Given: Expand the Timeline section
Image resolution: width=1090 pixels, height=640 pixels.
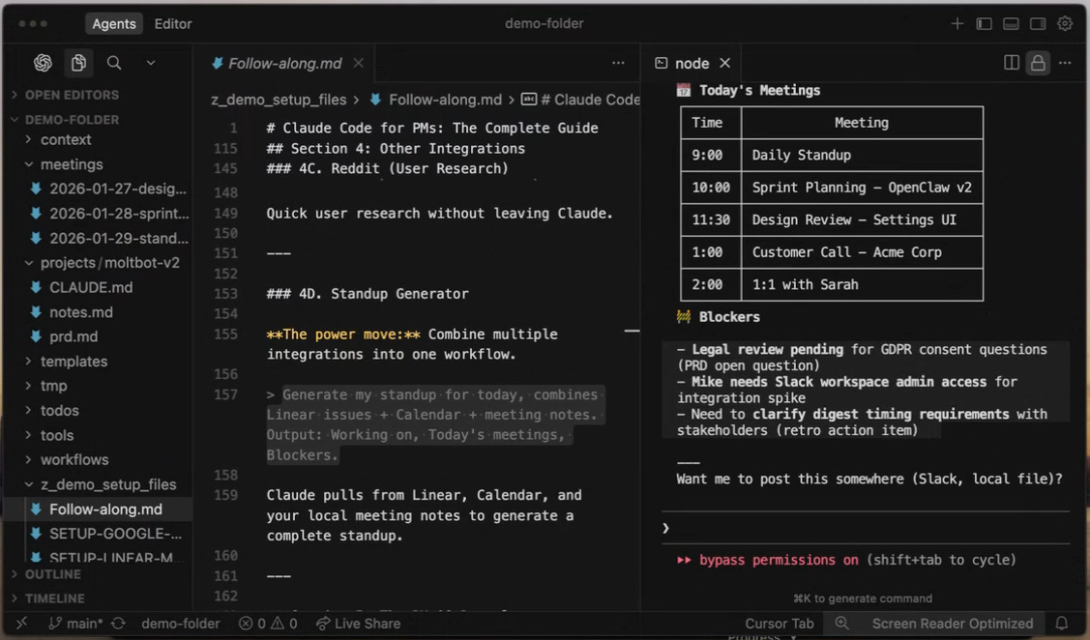Looking at the screenshot, I should (54, 598).
